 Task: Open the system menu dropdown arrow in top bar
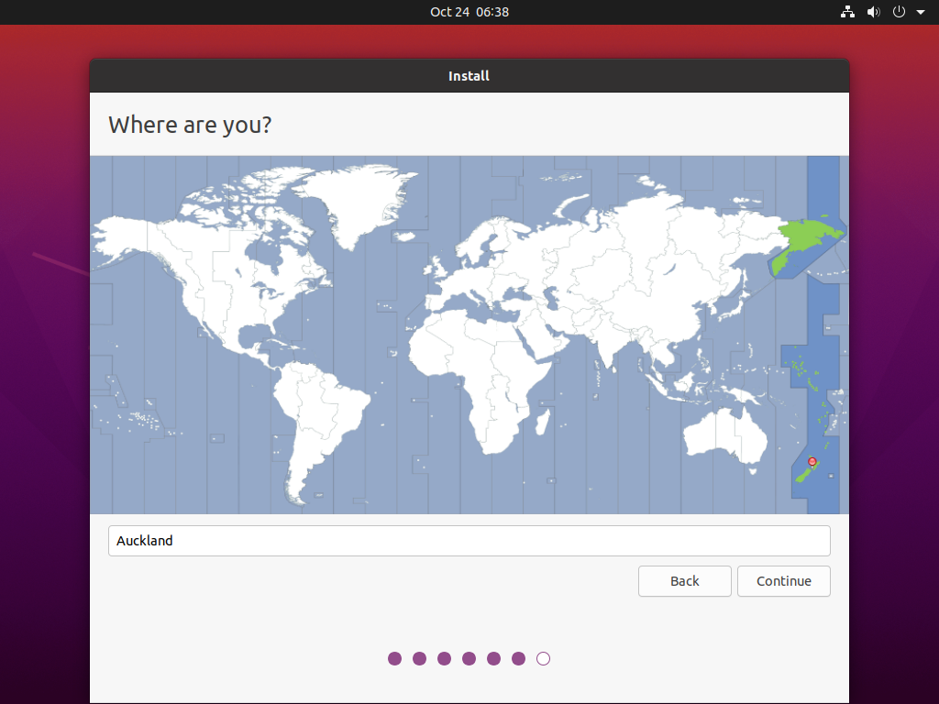(922, 12)
